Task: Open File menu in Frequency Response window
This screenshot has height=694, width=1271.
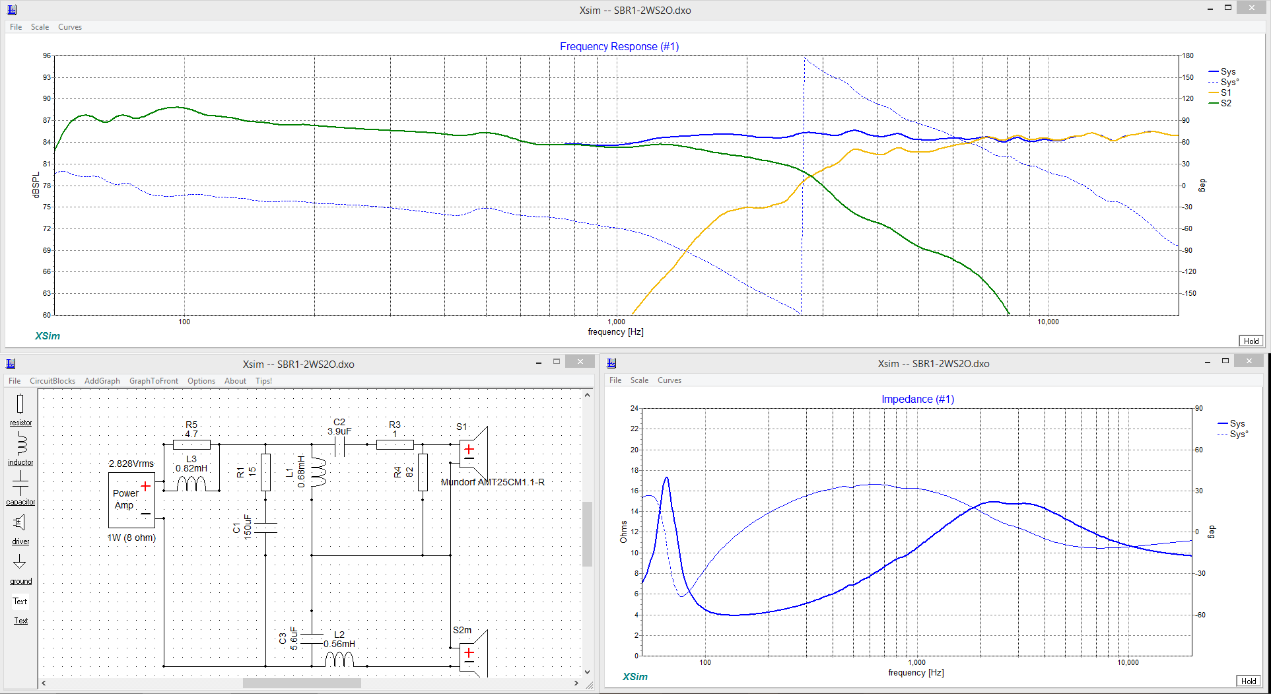Action: click(x=16, y=27)
